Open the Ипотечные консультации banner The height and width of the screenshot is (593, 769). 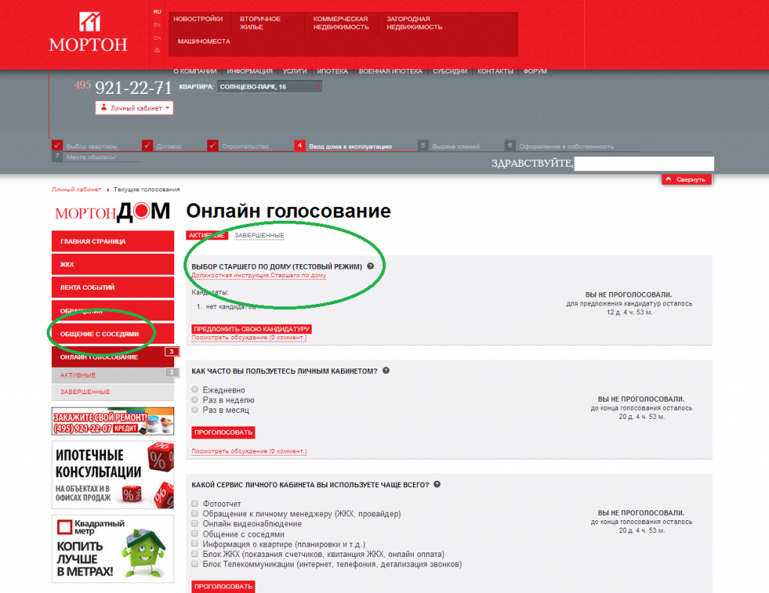pyautogui.click(x=113, y=475)
